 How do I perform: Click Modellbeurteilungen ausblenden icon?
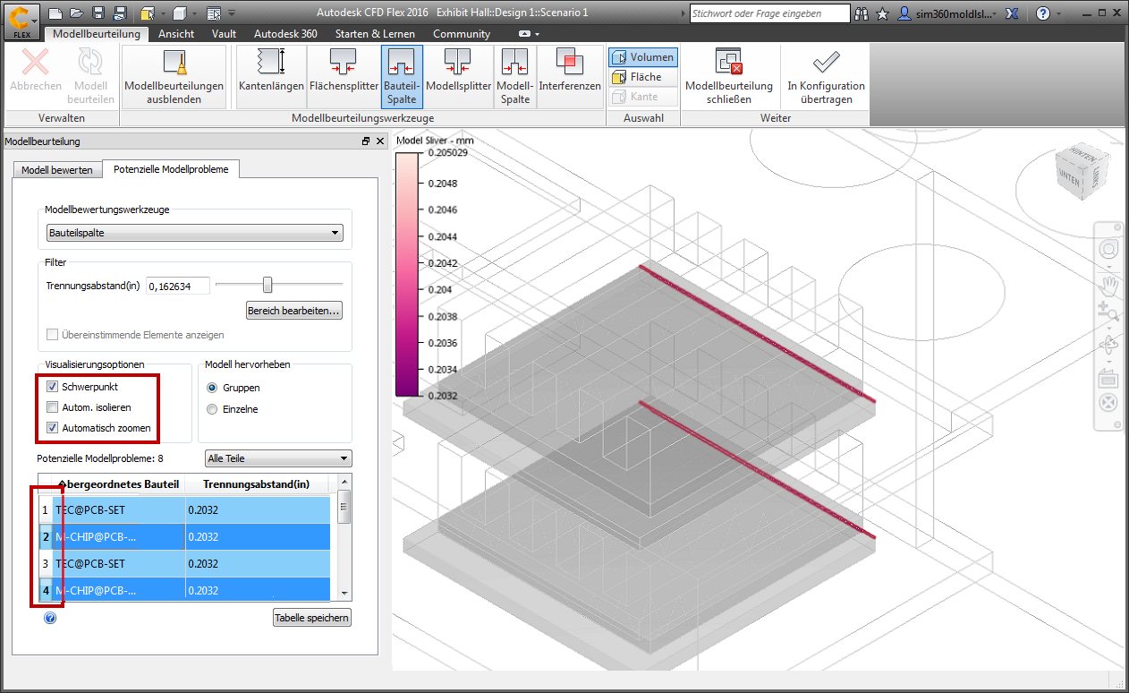tap(174, 77)
